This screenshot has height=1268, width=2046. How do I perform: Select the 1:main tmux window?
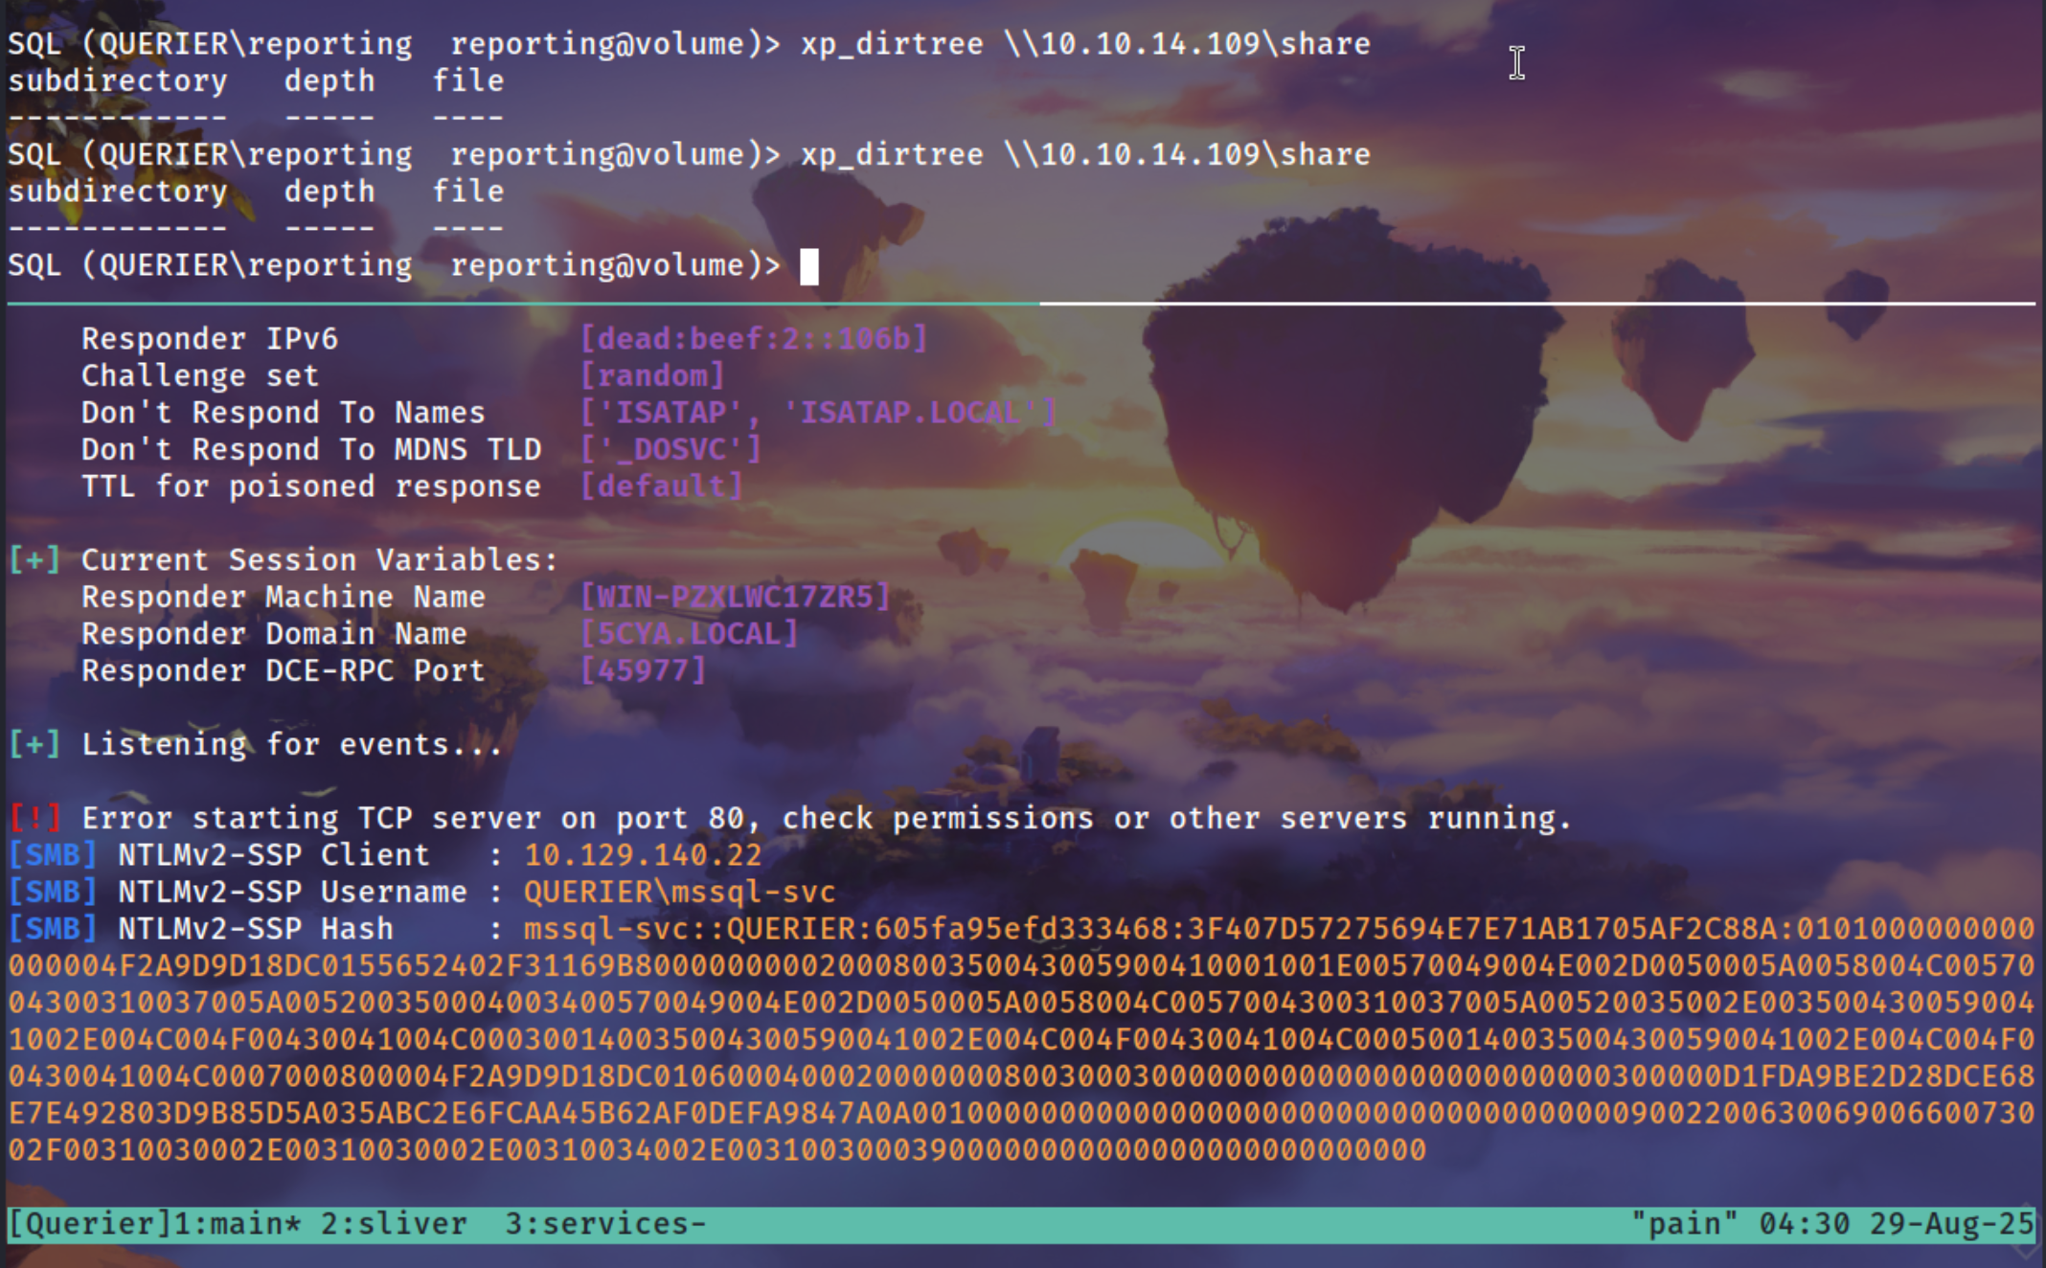[237, 1224]
